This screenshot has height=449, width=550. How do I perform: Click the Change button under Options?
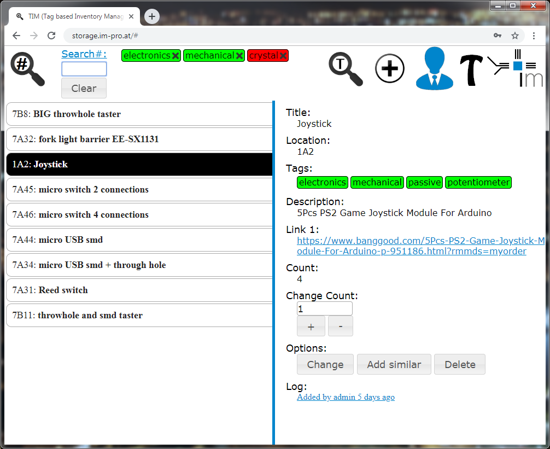[325, 364]
